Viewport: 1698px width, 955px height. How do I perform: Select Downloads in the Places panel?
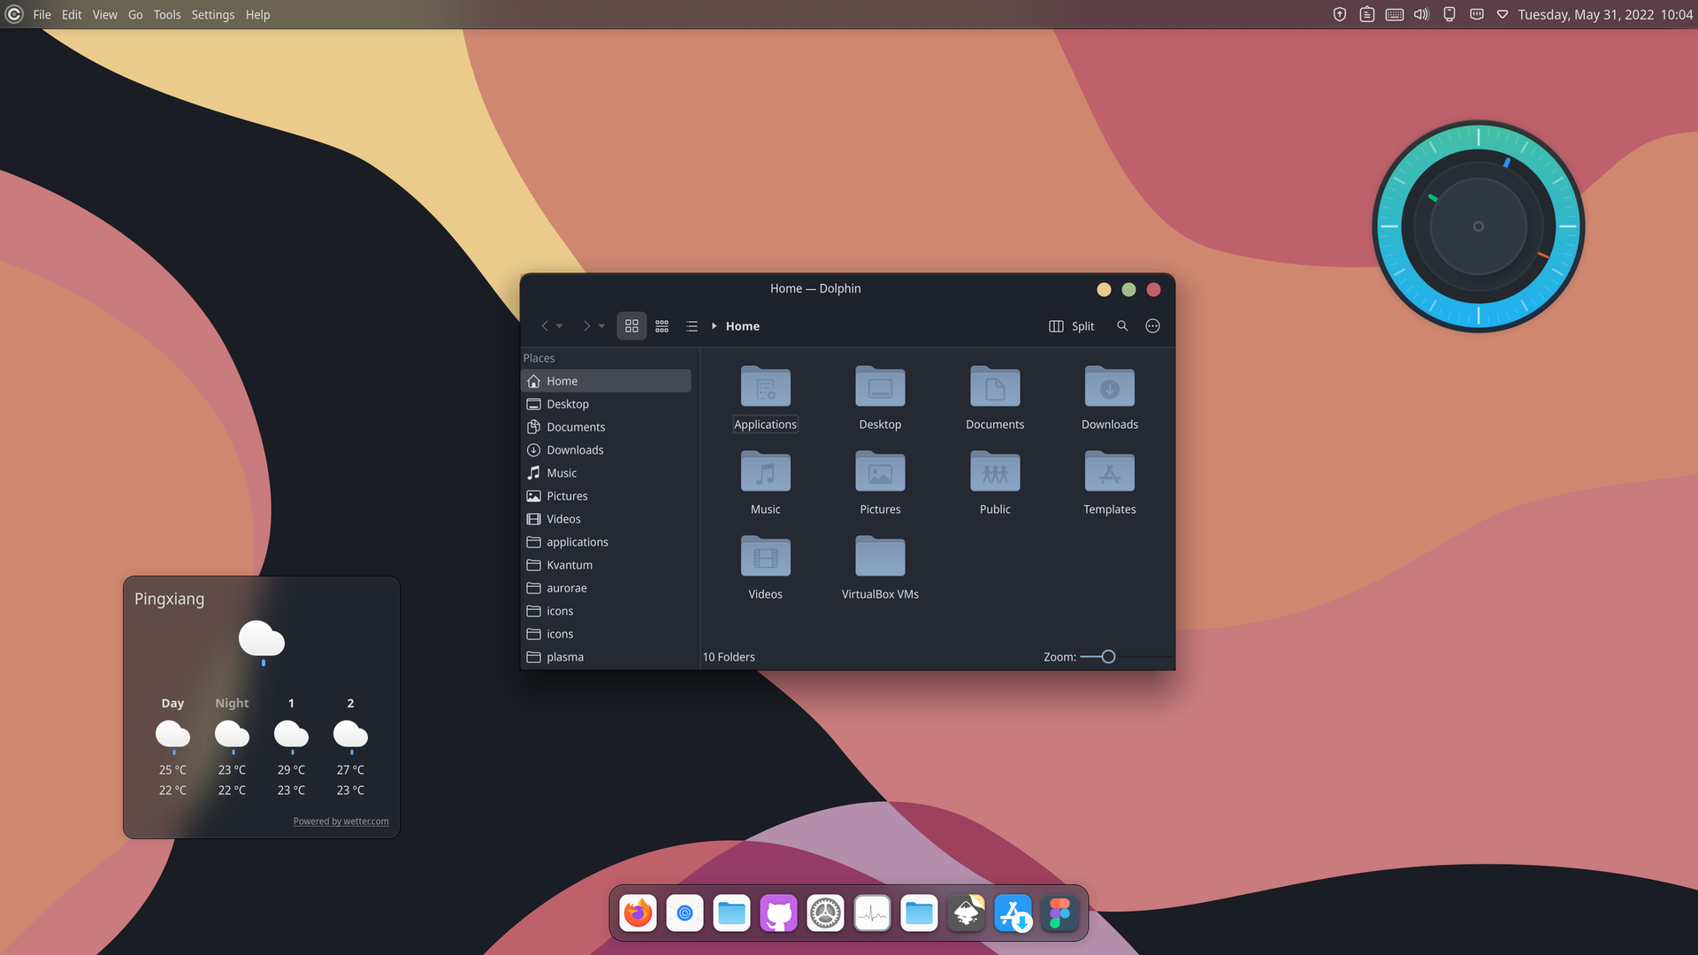(x=606, y=450)
